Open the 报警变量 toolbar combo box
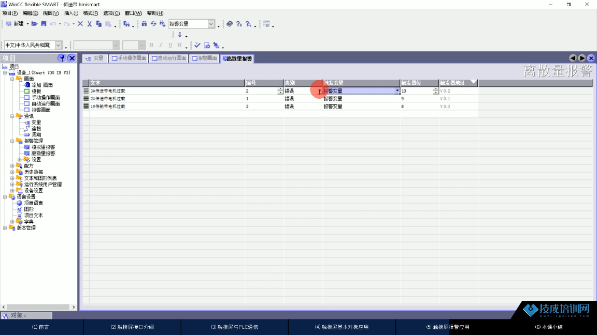 coord(211,24)
